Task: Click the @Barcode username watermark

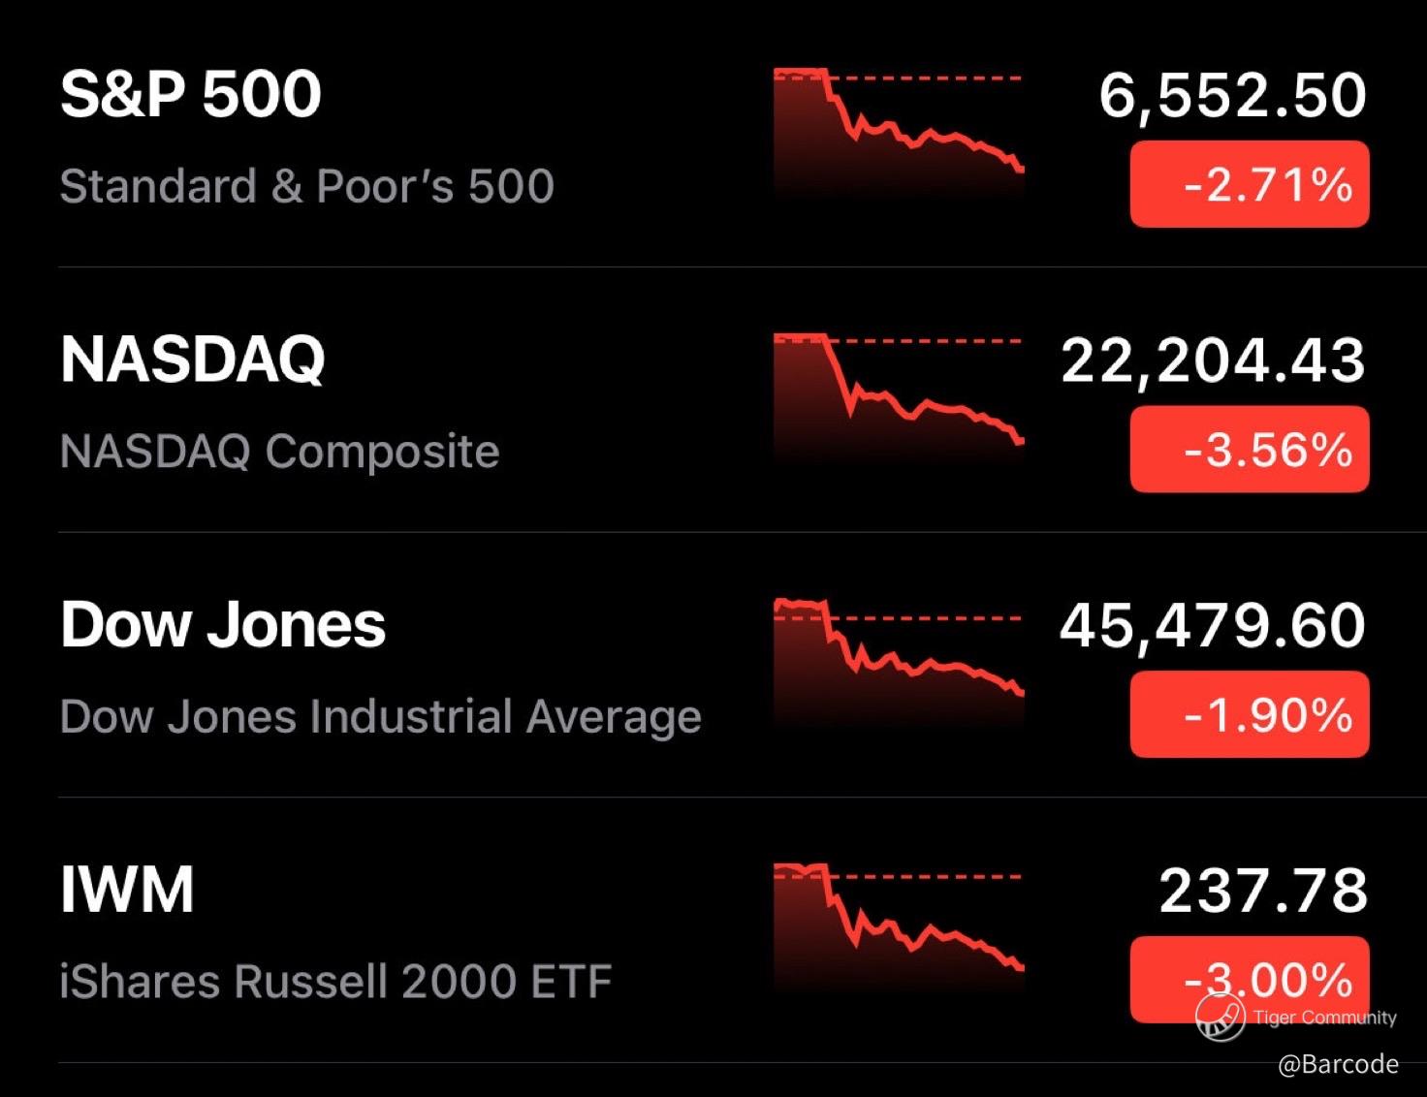Action: [x=1338, y=1064]
